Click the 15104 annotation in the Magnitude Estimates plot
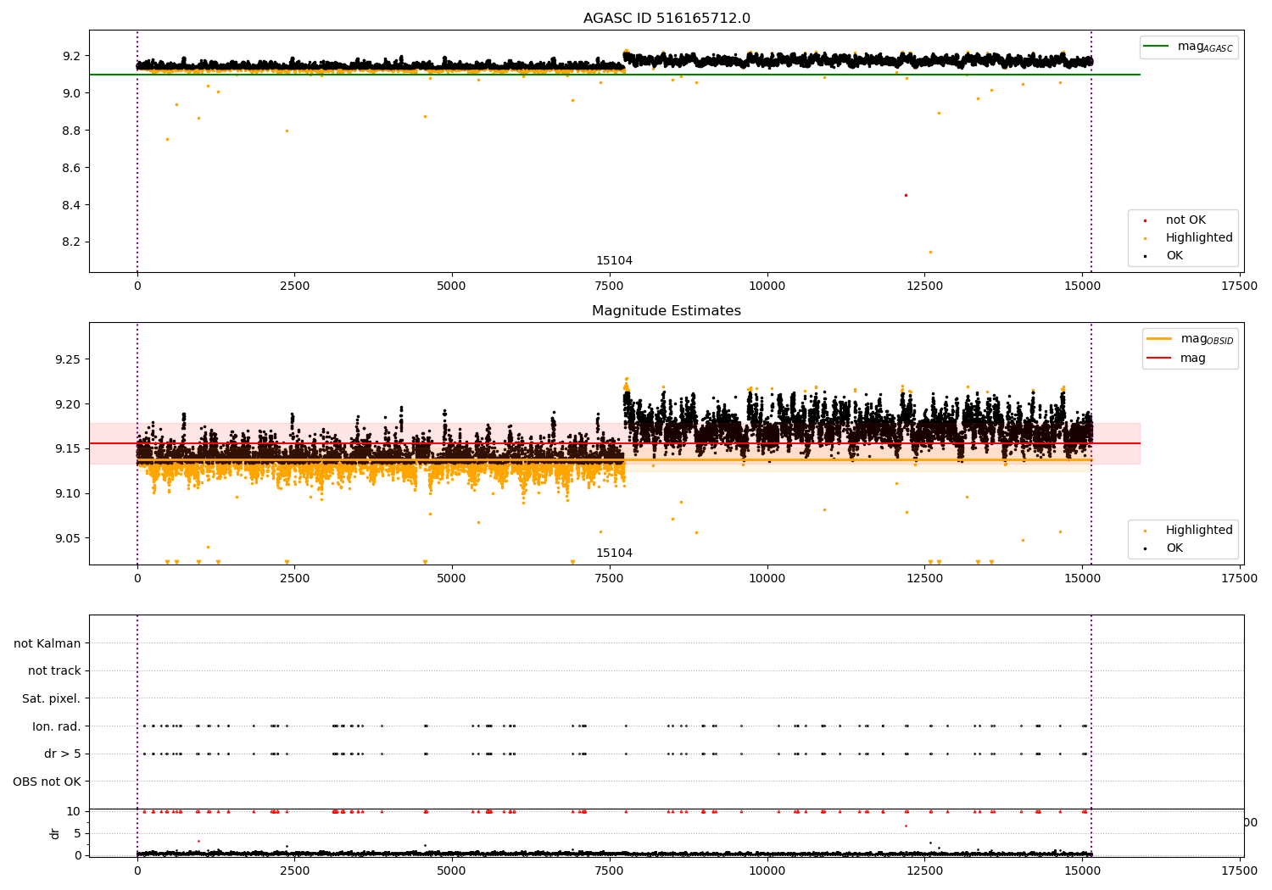Viewport: 1272px width, 890px height. [614, 553]
